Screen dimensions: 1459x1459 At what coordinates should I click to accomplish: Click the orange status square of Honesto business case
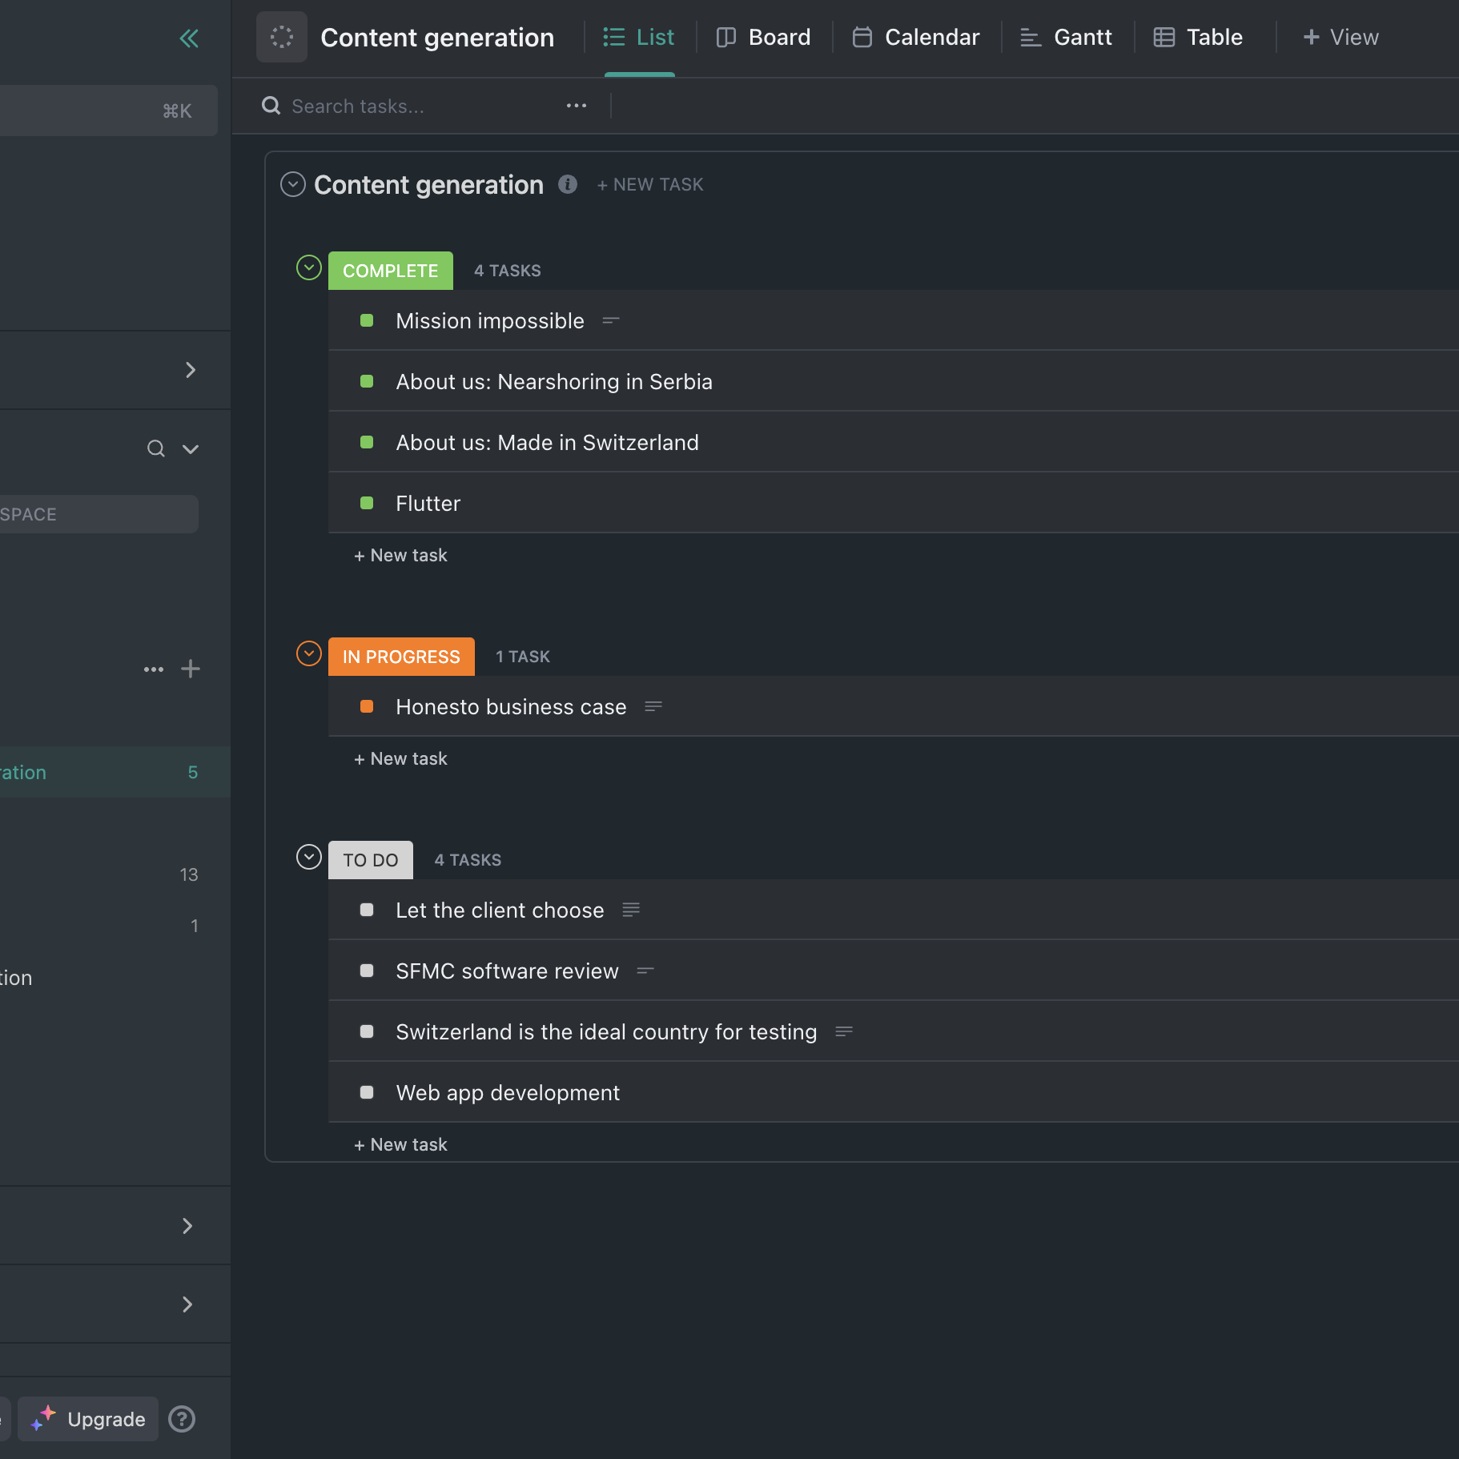(x=367, y=706)
